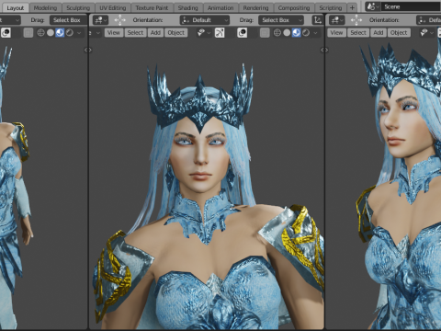Open Select menu in right viewport
Image resolution: width=441 pixels, height=331 pixels.
pos(358,32)
